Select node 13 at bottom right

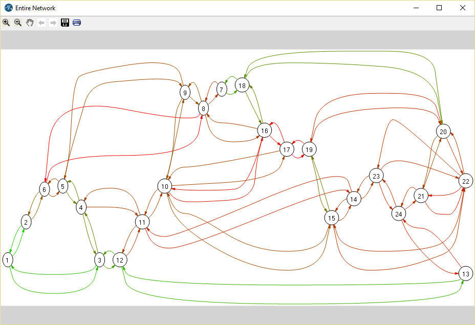465,274
